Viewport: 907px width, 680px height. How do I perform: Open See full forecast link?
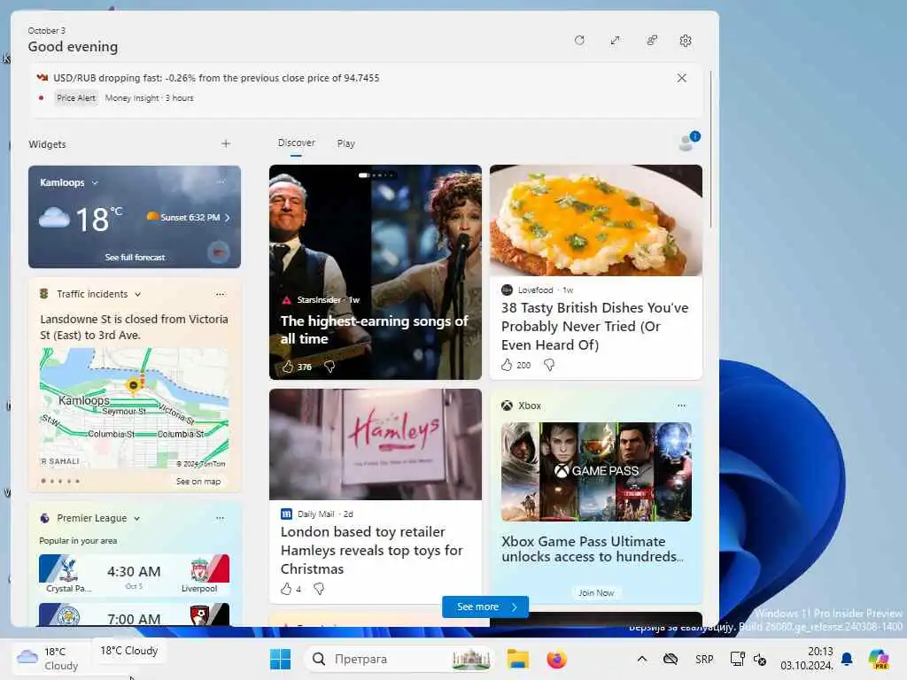click(135, 258)
